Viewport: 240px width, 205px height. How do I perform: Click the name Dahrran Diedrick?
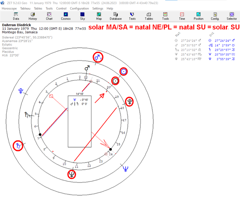(x=16, y=25)
